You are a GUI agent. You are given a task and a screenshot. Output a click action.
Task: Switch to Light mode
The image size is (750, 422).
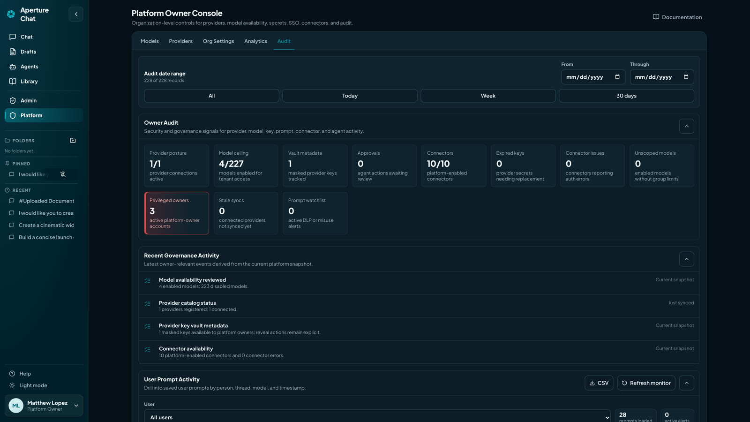click(28, 385)
